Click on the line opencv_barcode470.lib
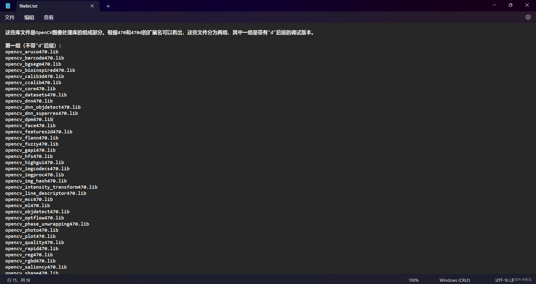536x284 pixels. coord(35,58)
